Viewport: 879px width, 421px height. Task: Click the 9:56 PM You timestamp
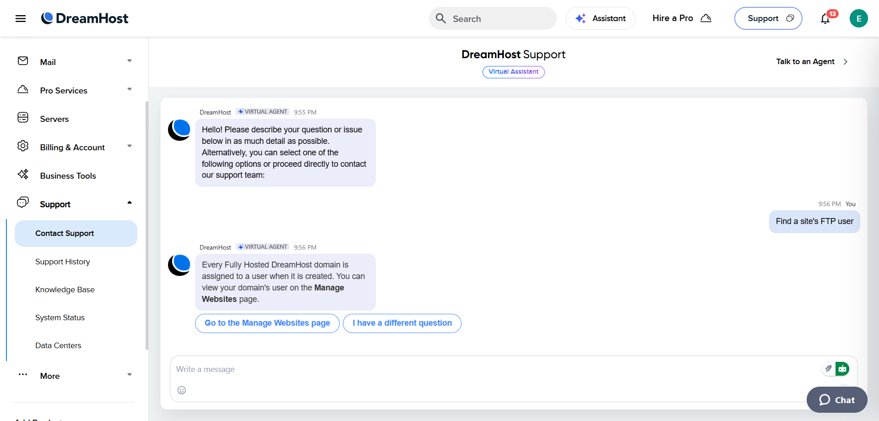click(x=837, y=204)
